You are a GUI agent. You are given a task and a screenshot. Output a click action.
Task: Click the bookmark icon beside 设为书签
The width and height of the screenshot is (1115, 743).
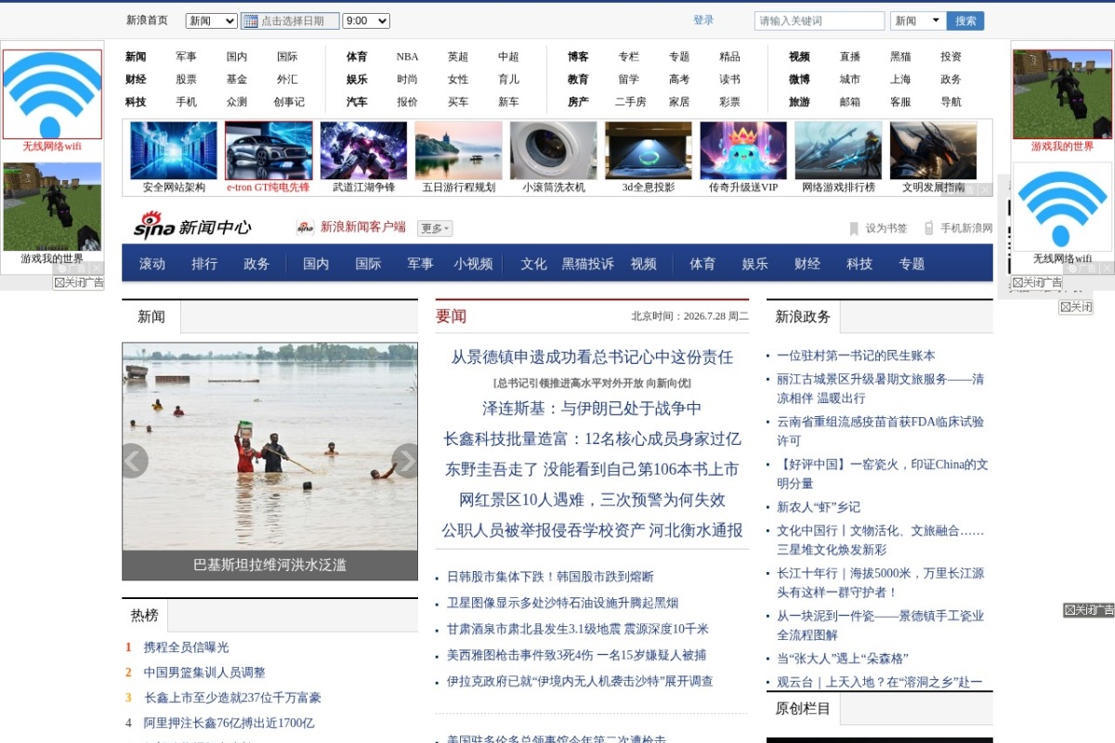tap(854, 228)
